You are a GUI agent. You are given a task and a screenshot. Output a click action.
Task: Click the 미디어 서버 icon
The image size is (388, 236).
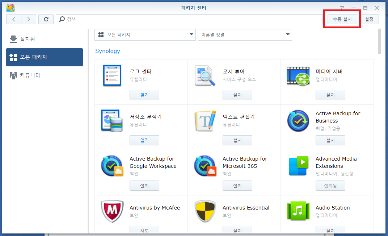pyautogui.click(x=298, y=76)
